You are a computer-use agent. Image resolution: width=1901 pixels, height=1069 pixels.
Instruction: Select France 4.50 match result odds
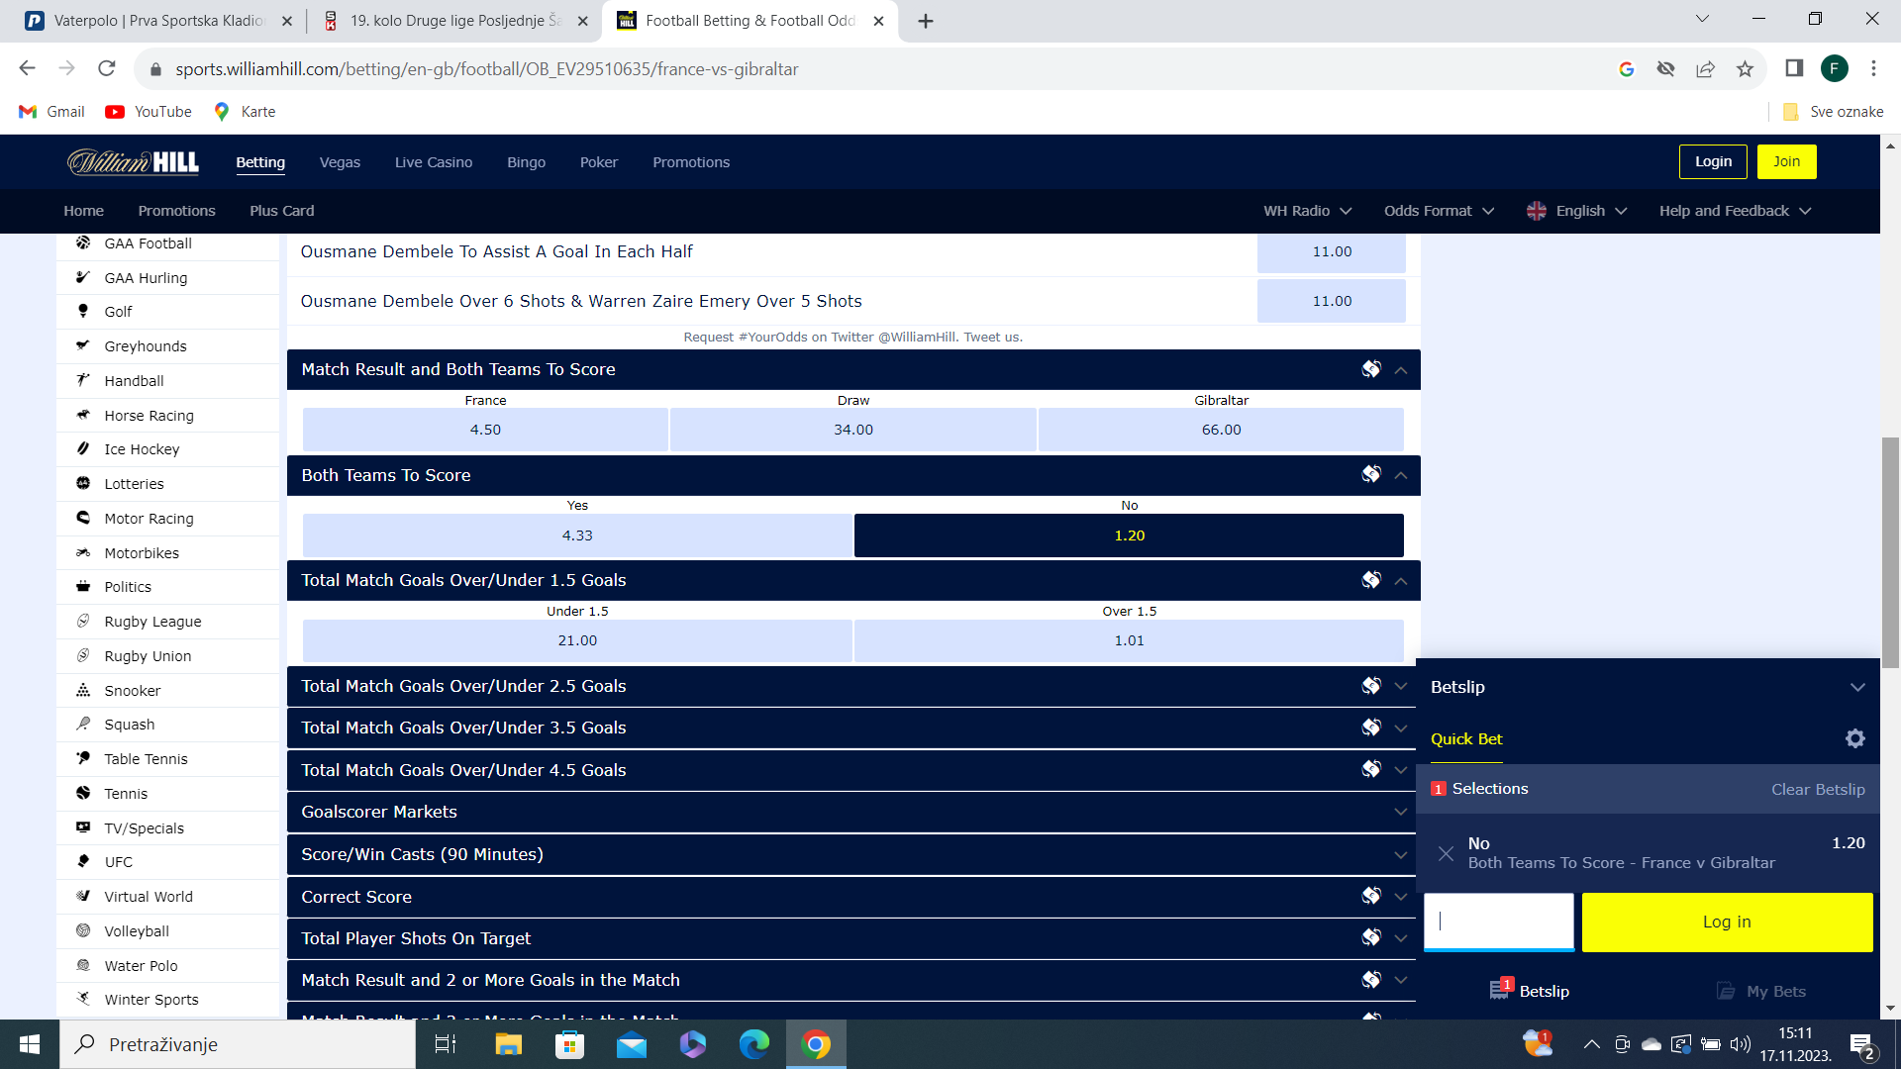[485, 430]
